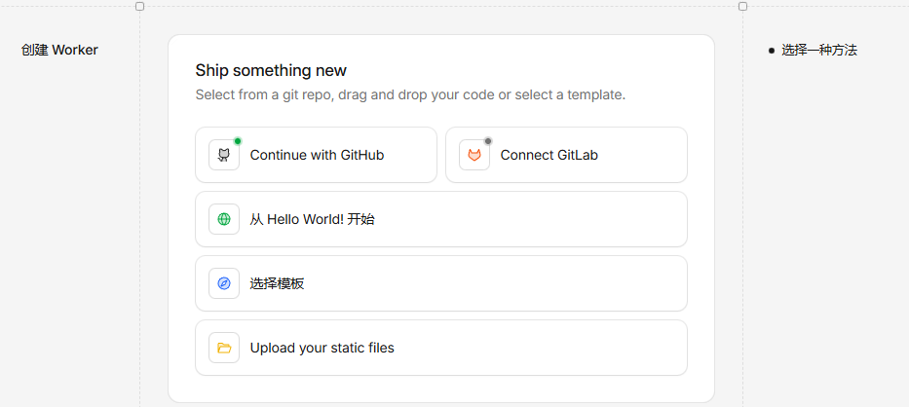Click the yellow folder upload icon

224,348
